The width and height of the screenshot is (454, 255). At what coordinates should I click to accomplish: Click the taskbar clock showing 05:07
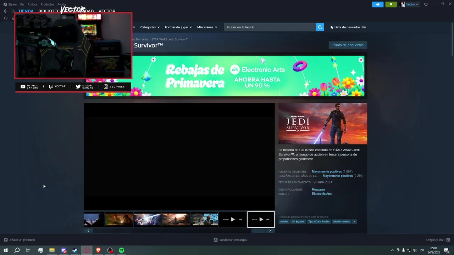[x=434, y=250]
